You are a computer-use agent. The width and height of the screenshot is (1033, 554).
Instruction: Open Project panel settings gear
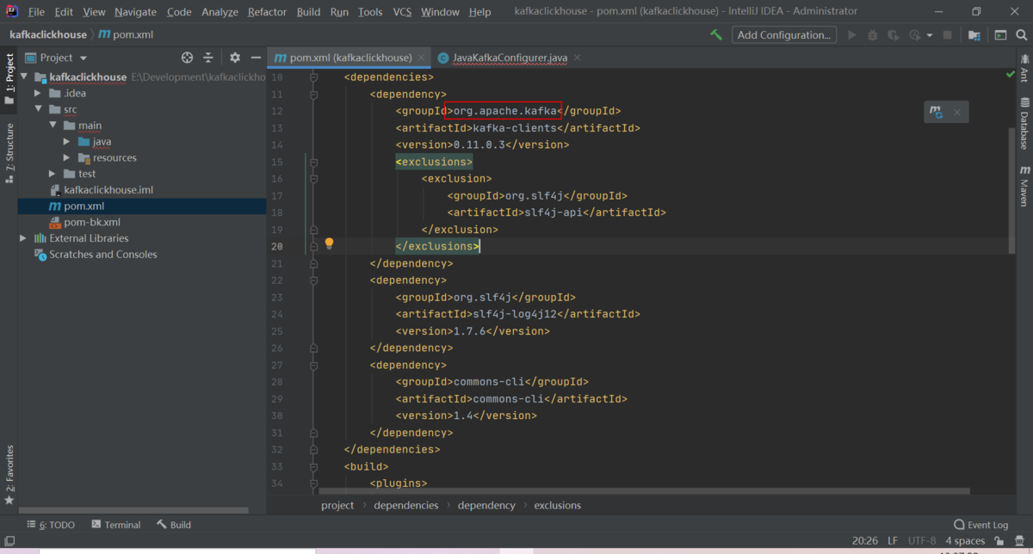235,58
